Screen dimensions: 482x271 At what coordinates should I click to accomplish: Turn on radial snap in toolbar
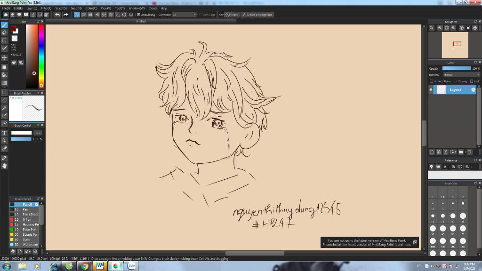pyautogui.click(x=104, y=15)
